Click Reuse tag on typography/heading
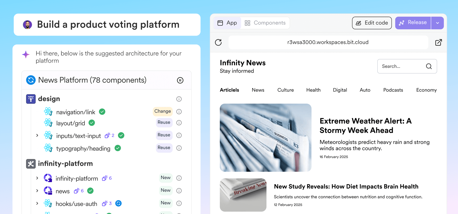Image resolution: width=458 pixels, height=214 pixels. pos(164,148)
